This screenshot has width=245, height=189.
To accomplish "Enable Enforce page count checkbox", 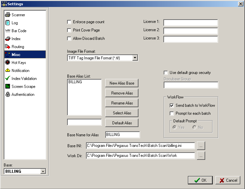I will coord(69,22).
